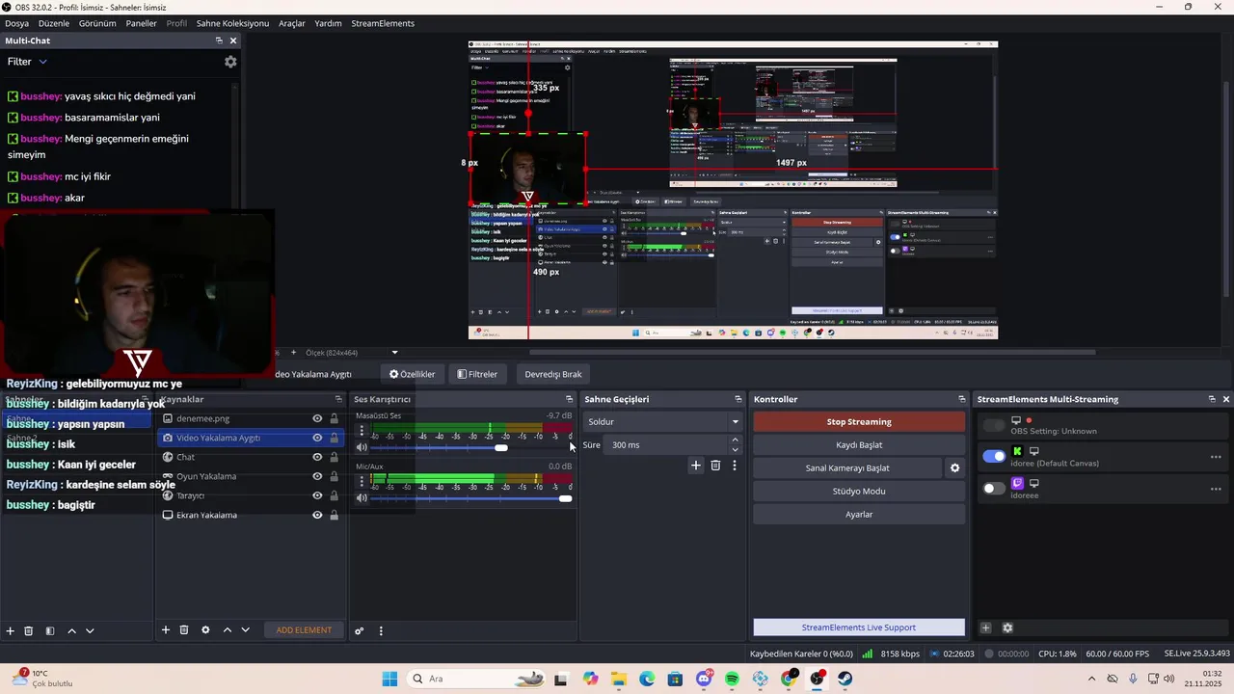The image size is (1234, 694).
Task: Enable idoreee Twitch stream toggle
Action: click(994, 489)
